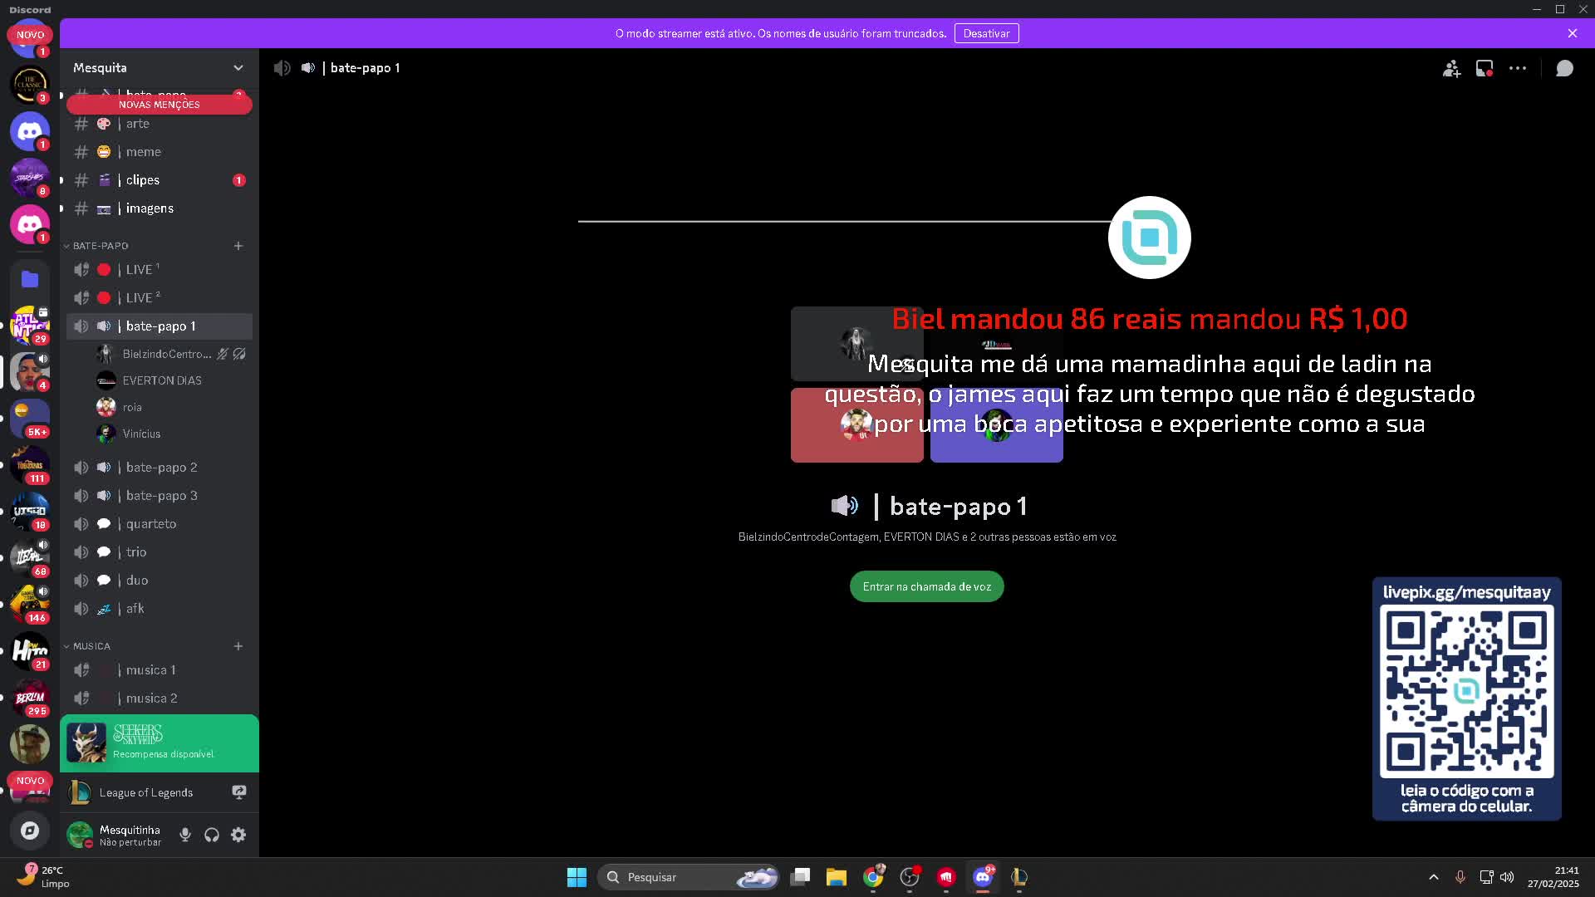Open the Discover servers compass icon
The width and height of the screenshot is (1595, 897).
pos(30,831)
